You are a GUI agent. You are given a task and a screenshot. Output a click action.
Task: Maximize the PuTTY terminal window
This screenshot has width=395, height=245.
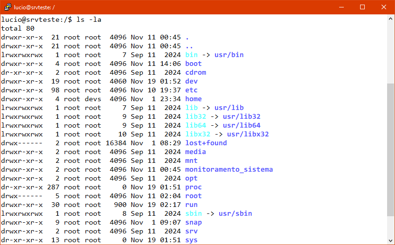[362, 7]
